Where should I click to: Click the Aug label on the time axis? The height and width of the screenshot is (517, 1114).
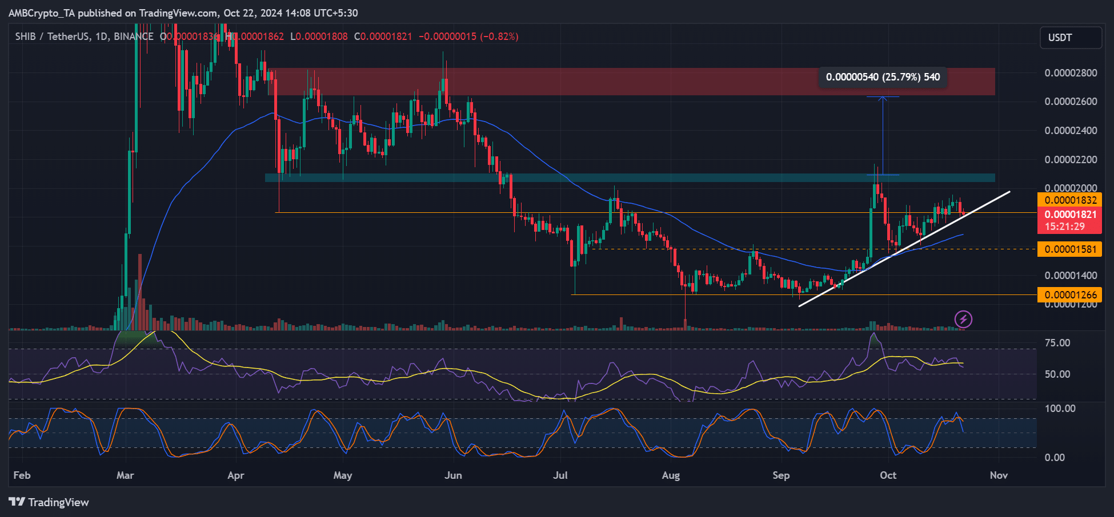671,475
